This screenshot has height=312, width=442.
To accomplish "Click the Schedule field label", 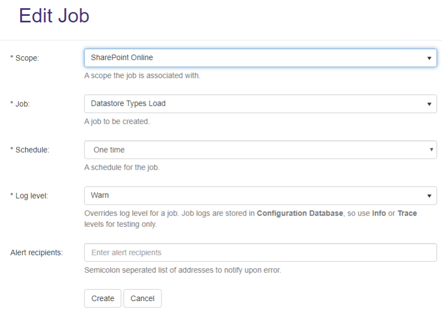I will coord(29,149).
